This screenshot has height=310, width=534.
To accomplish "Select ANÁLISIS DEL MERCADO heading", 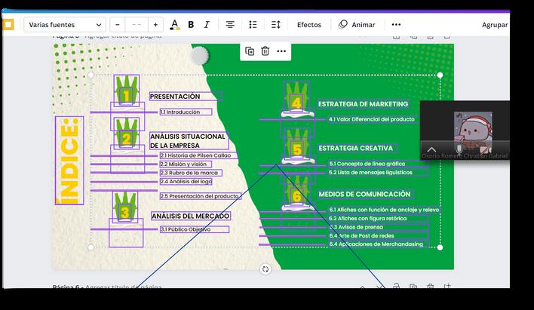I will click(191, 216).
